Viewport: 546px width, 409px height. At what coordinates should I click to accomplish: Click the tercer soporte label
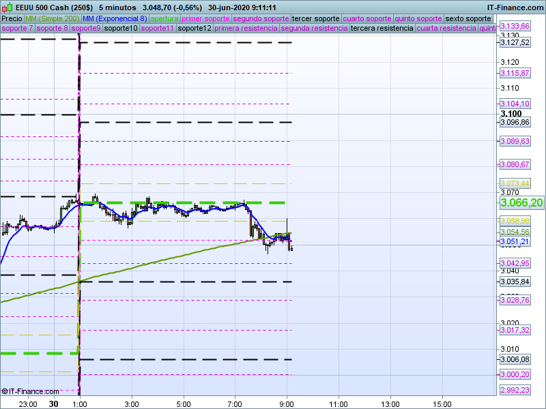click(316, 19)
